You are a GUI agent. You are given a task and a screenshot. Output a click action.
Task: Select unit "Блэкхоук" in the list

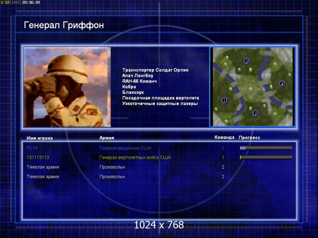pyautogui.click(x=133, y=92)
